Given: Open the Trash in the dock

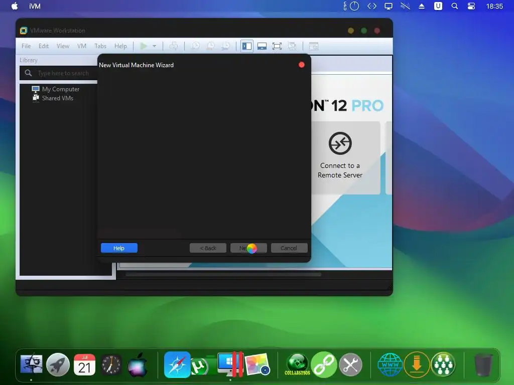Looking at the screenshot, I should coord(483,364).
